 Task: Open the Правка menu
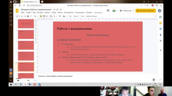pos(29,13)
